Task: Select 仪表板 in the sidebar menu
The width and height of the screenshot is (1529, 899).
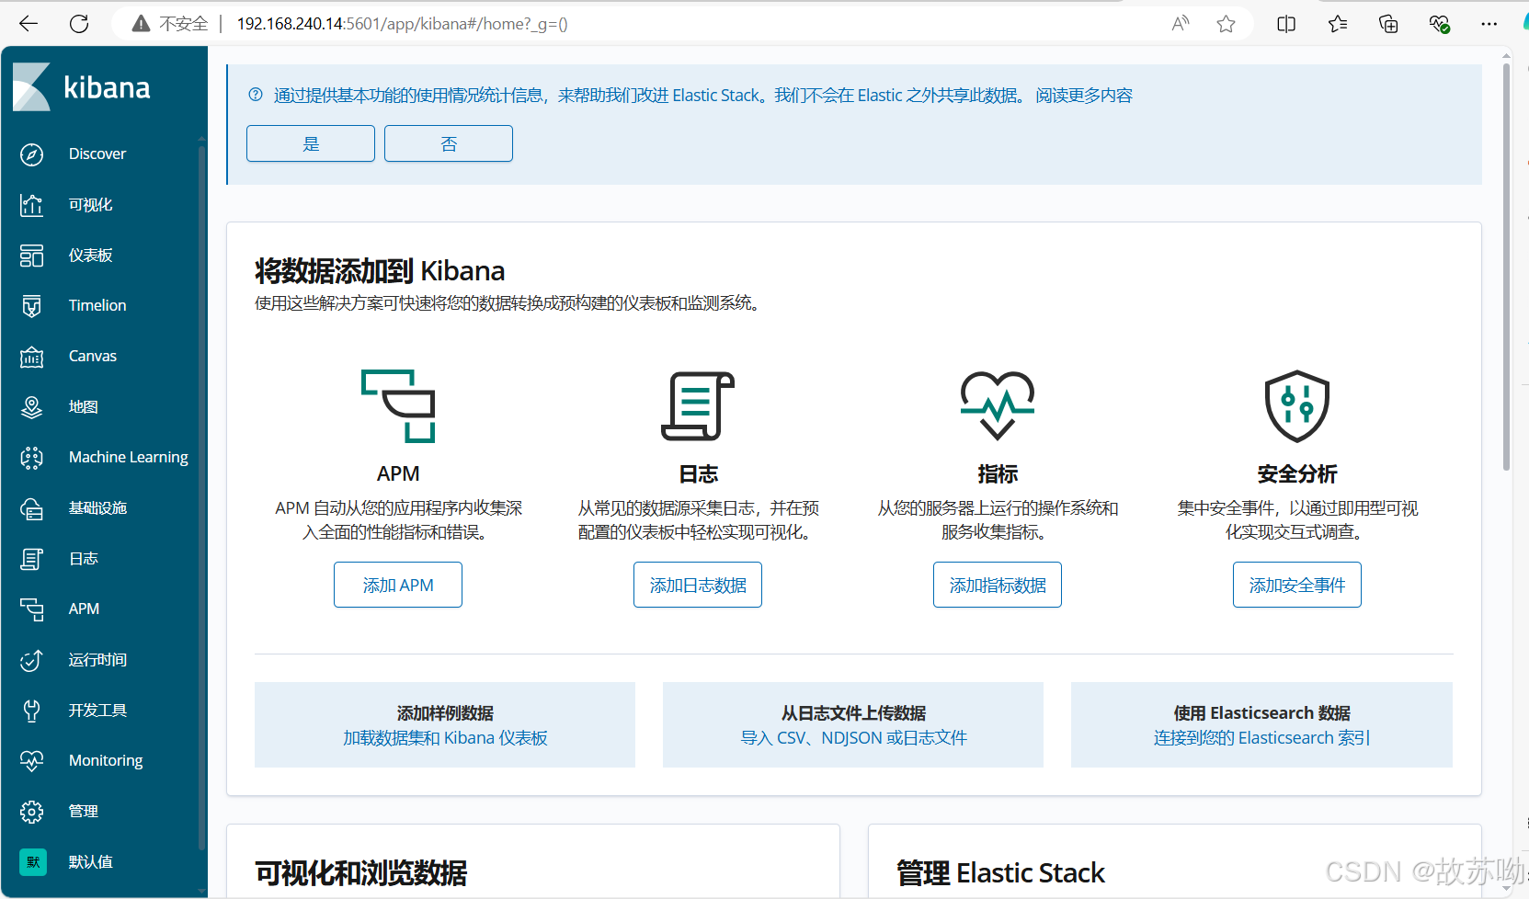Action: [x=90, y=256]
